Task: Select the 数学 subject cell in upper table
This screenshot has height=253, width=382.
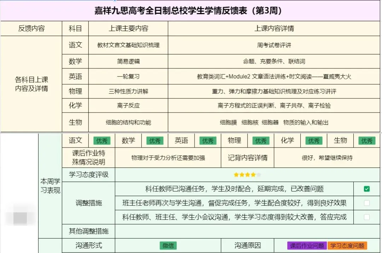Action: [75, 62]
